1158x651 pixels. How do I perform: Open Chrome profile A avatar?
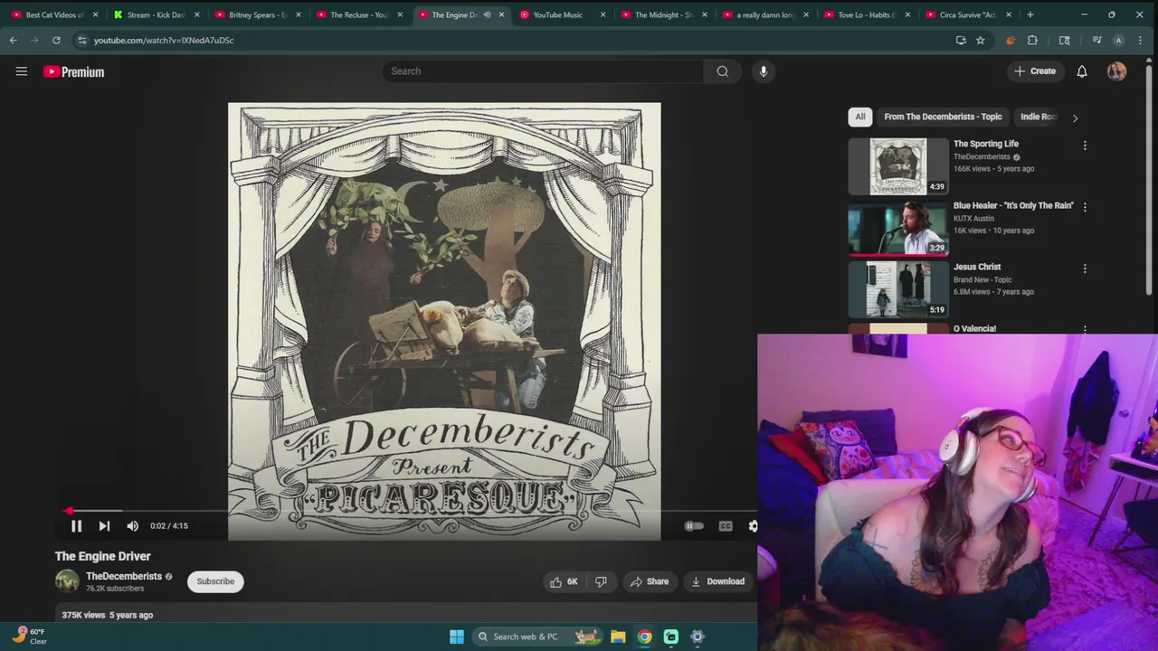click(x=1118, y=40)
